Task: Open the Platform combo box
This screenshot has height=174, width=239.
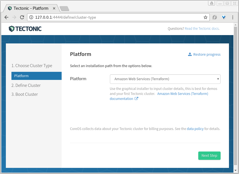Action: coord(165,79)
